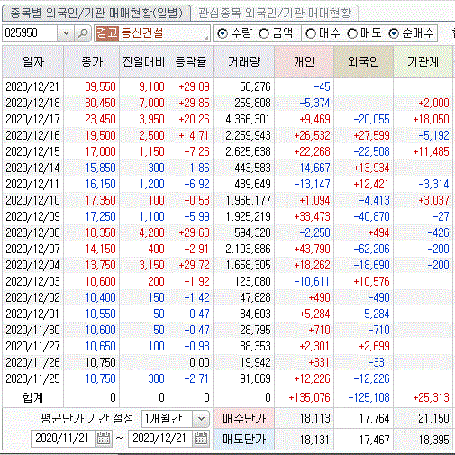Switch to 관심종목 외국인/기관 매매현황 tab
This screenshot has height=455, width=455.
click(x=275, y=13)
